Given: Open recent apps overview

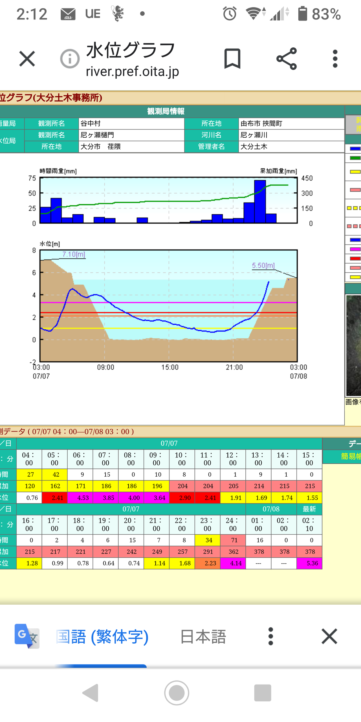Looking at the screenshot, I should pos(263,692).
